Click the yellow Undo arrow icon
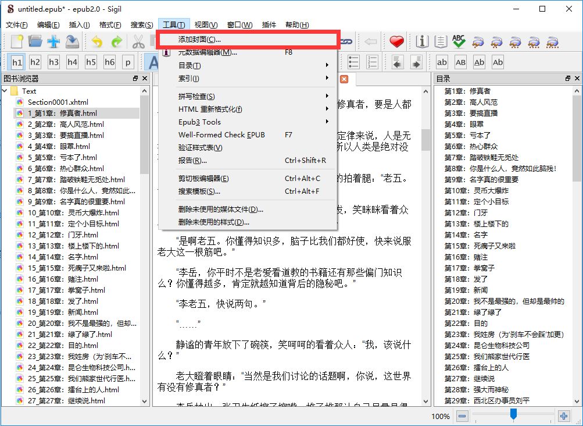Viewport: 583px width, 426px height. (x=98, y=41)
